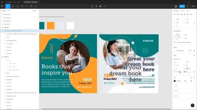Switch to the Layers tab

[x=3, y=11]
